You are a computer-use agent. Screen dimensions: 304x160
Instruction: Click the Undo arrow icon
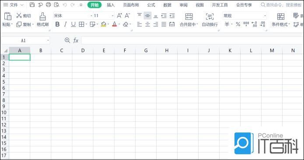(x=65, y=5)
